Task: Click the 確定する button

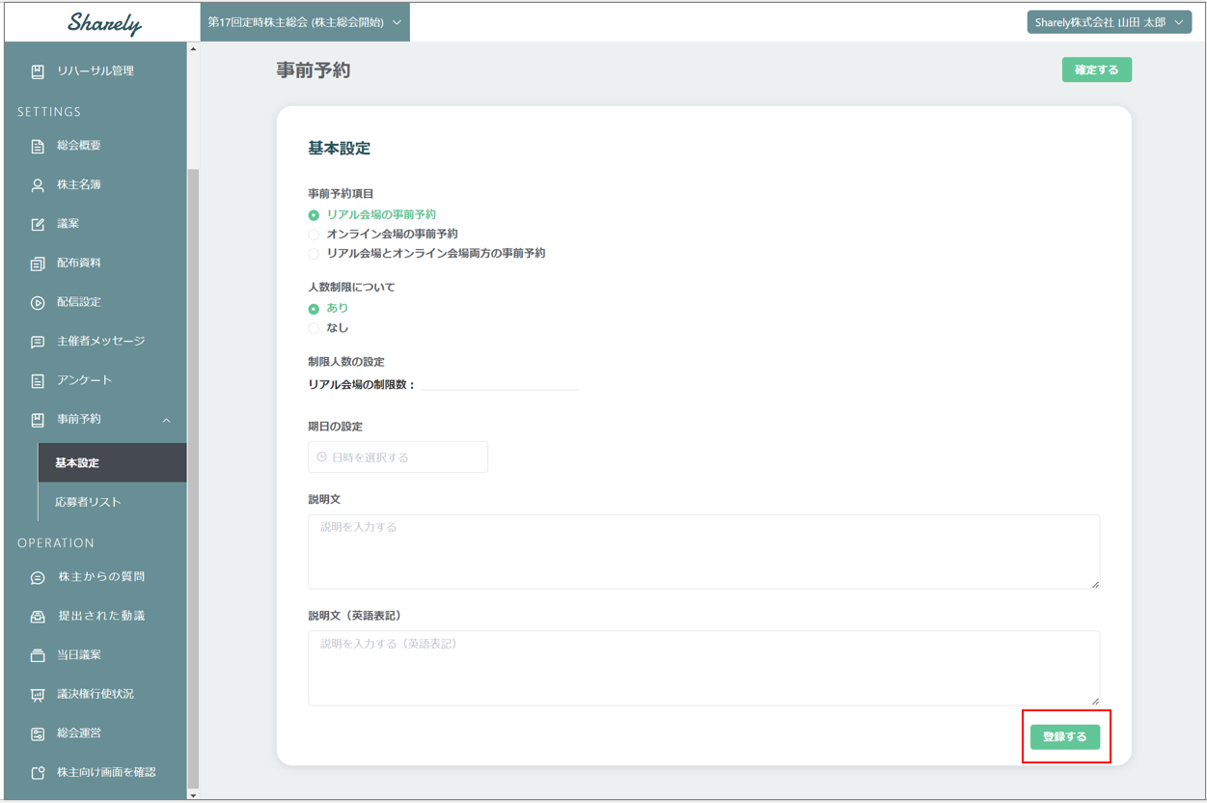Action: click(x=1096, y=69)
